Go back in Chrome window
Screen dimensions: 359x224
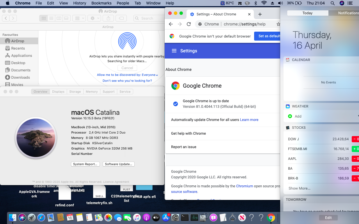171,24
